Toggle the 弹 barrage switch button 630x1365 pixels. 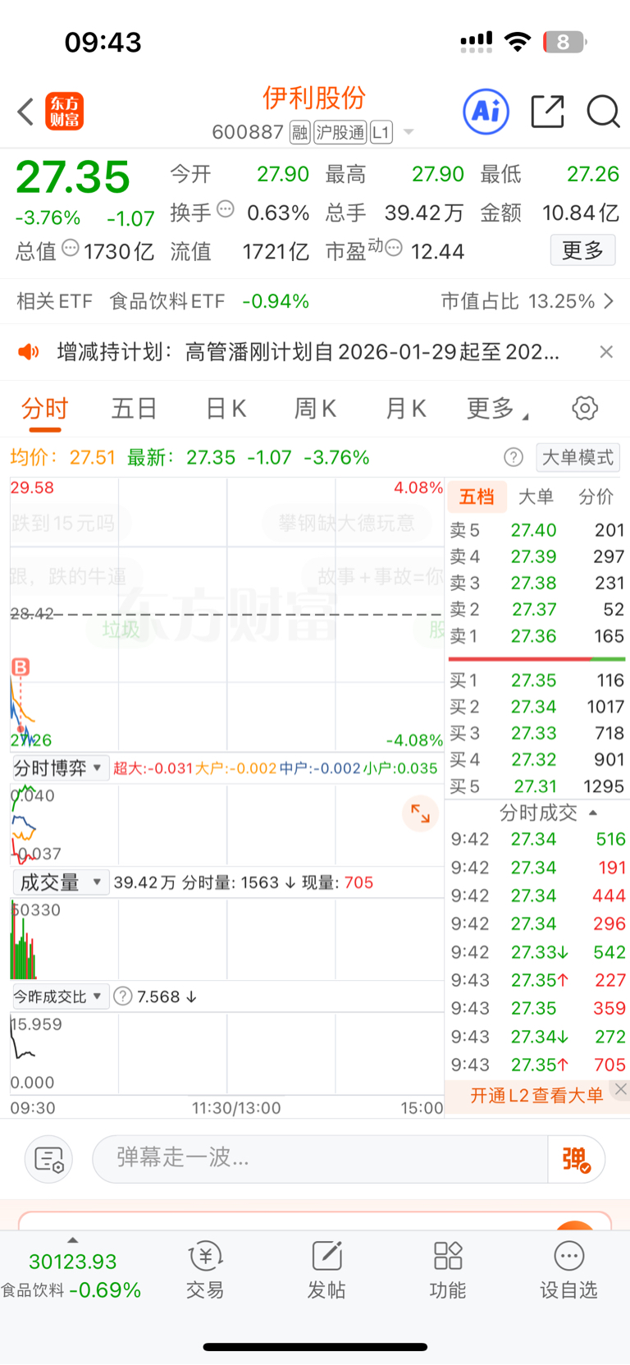(x=576, y=1159)
